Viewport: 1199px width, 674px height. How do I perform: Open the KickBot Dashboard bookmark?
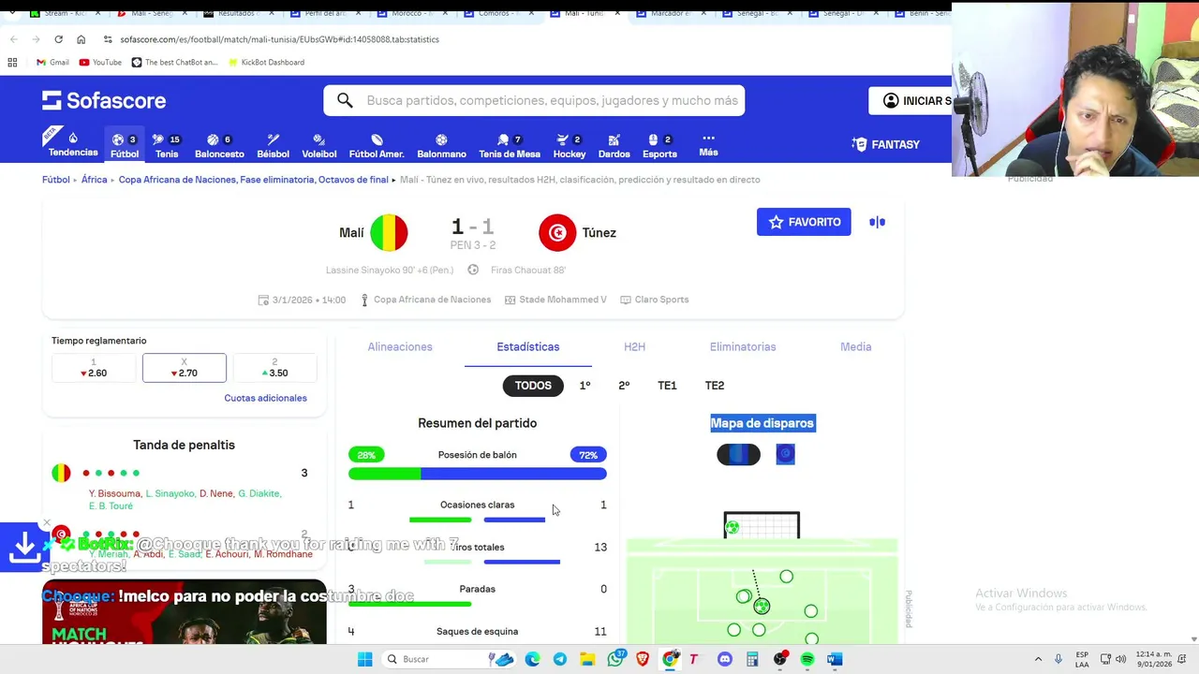point(265,62)
